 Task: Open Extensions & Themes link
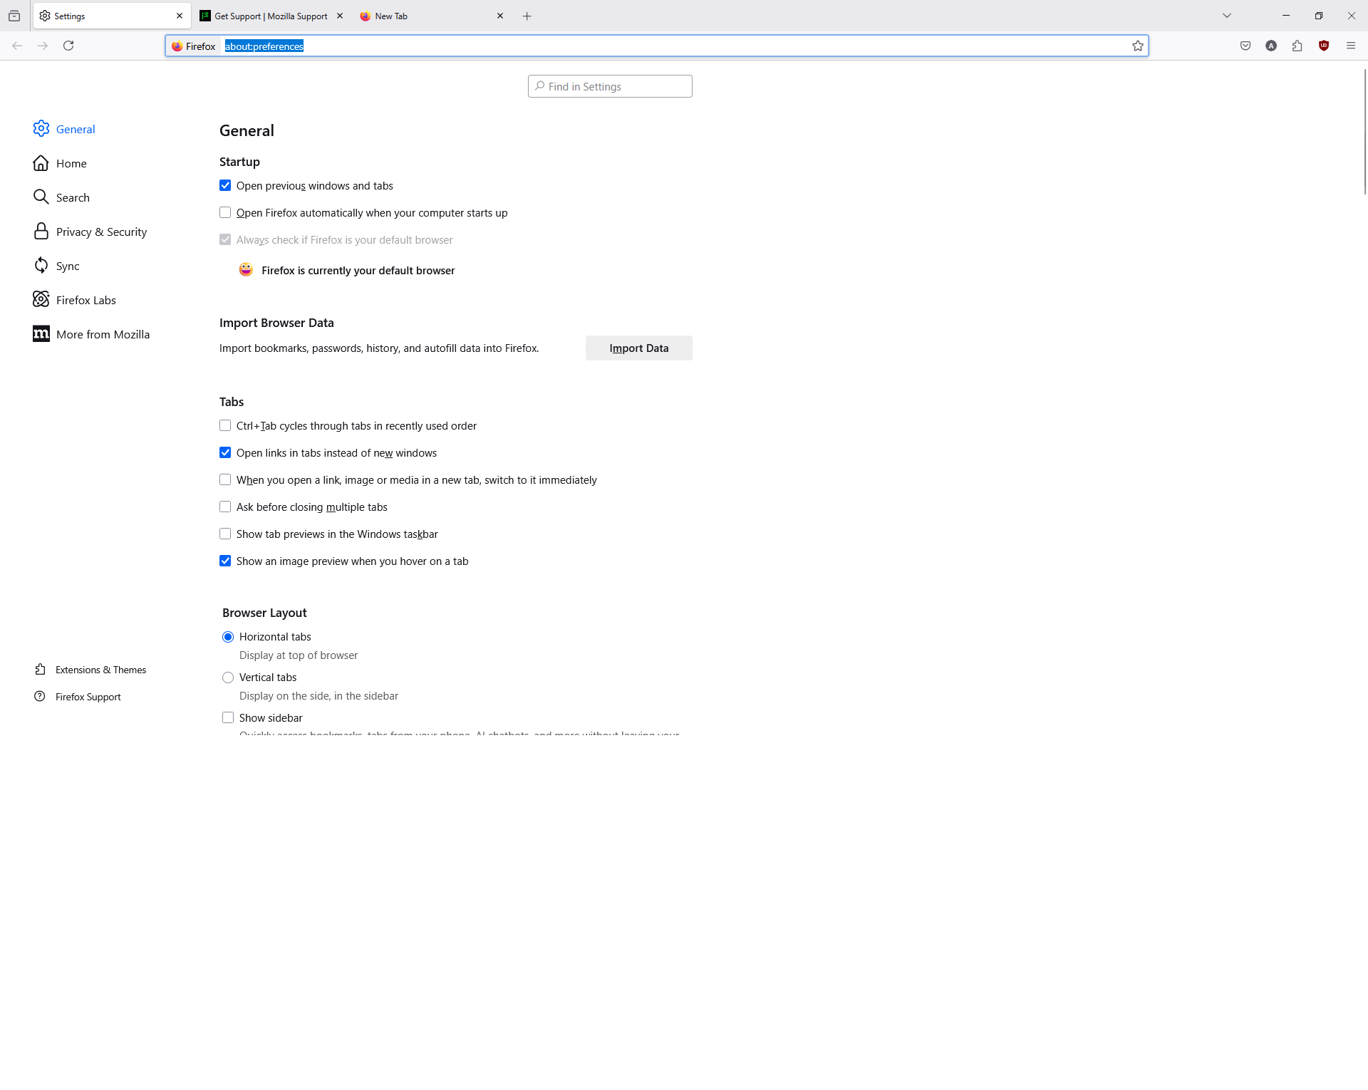pos(100,670)
